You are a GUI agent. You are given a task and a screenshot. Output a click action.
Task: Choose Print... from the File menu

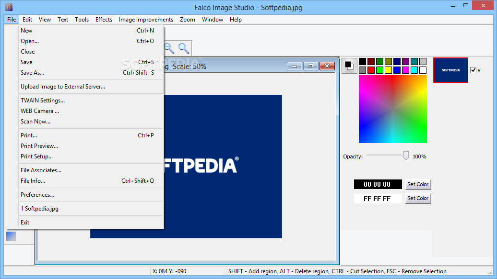(84, 135)
